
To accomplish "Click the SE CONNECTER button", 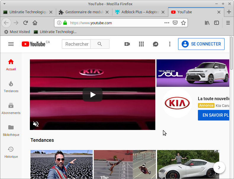I will pos(201,44).
